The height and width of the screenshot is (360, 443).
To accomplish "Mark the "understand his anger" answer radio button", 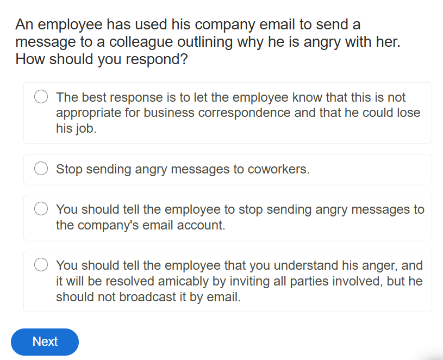I will 41,265.
